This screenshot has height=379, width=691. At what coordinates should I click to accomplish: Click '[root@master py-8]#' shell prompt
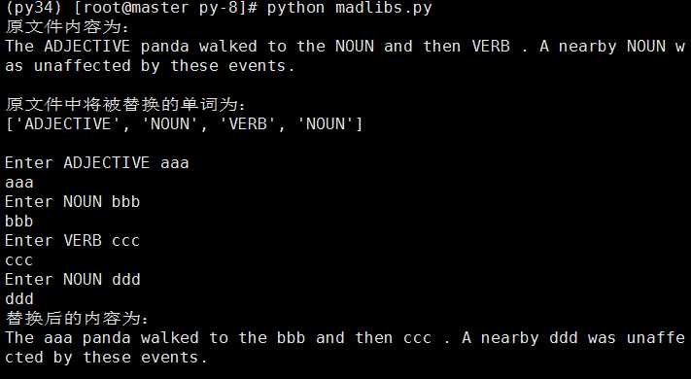[x=165, y=8]
